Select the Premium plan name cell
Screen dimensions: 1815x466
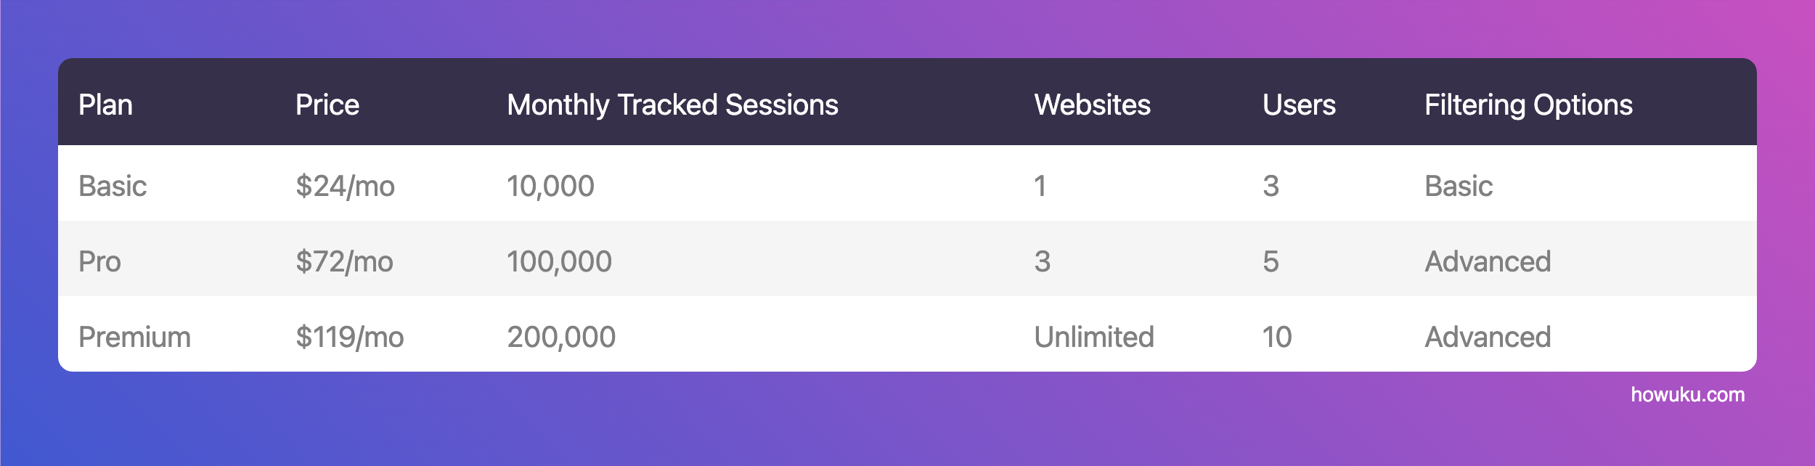(134, 338)
